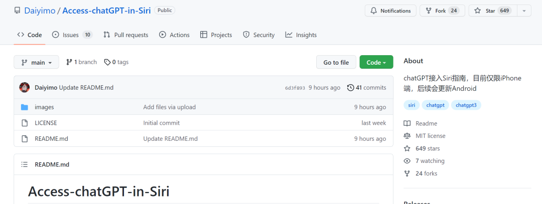Open the README.md file link
This screenshot has width=542, height=204.
[51, 139]
